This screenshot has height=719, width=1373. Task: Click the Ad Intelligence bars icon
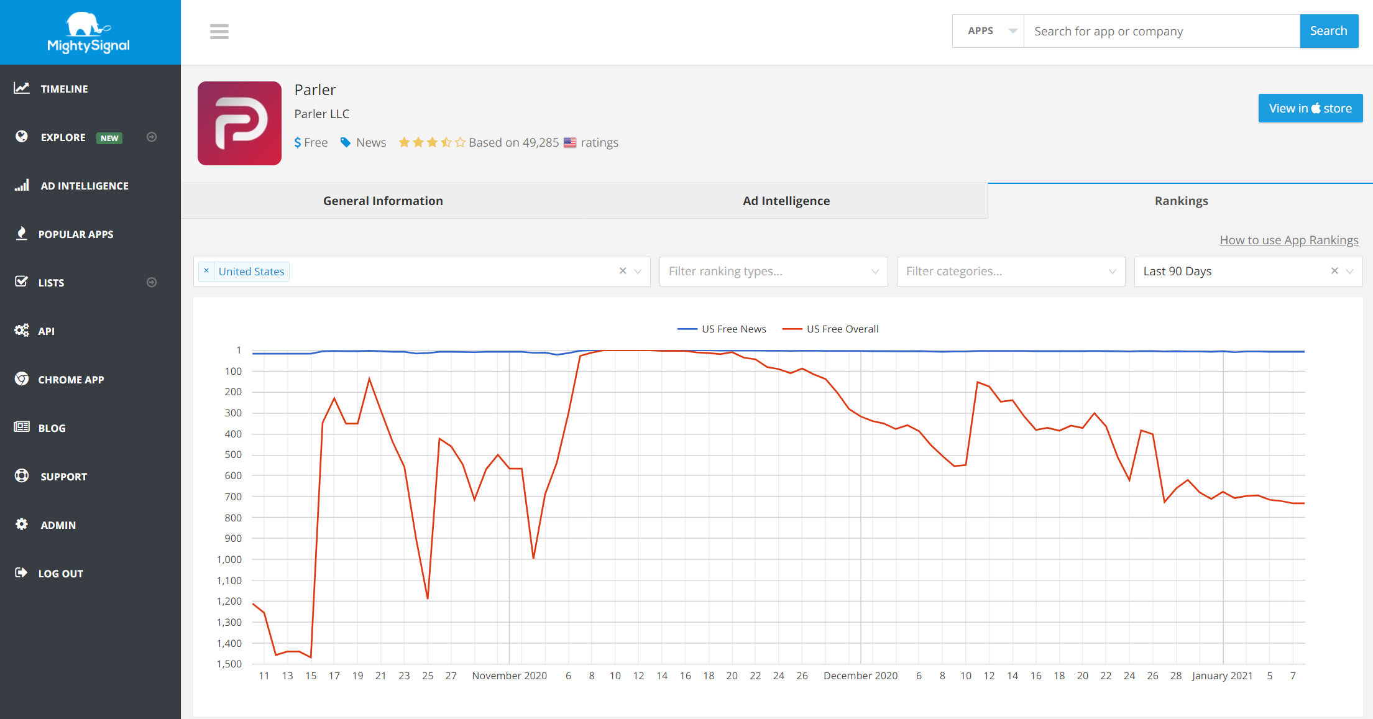(x=22, y=185)
